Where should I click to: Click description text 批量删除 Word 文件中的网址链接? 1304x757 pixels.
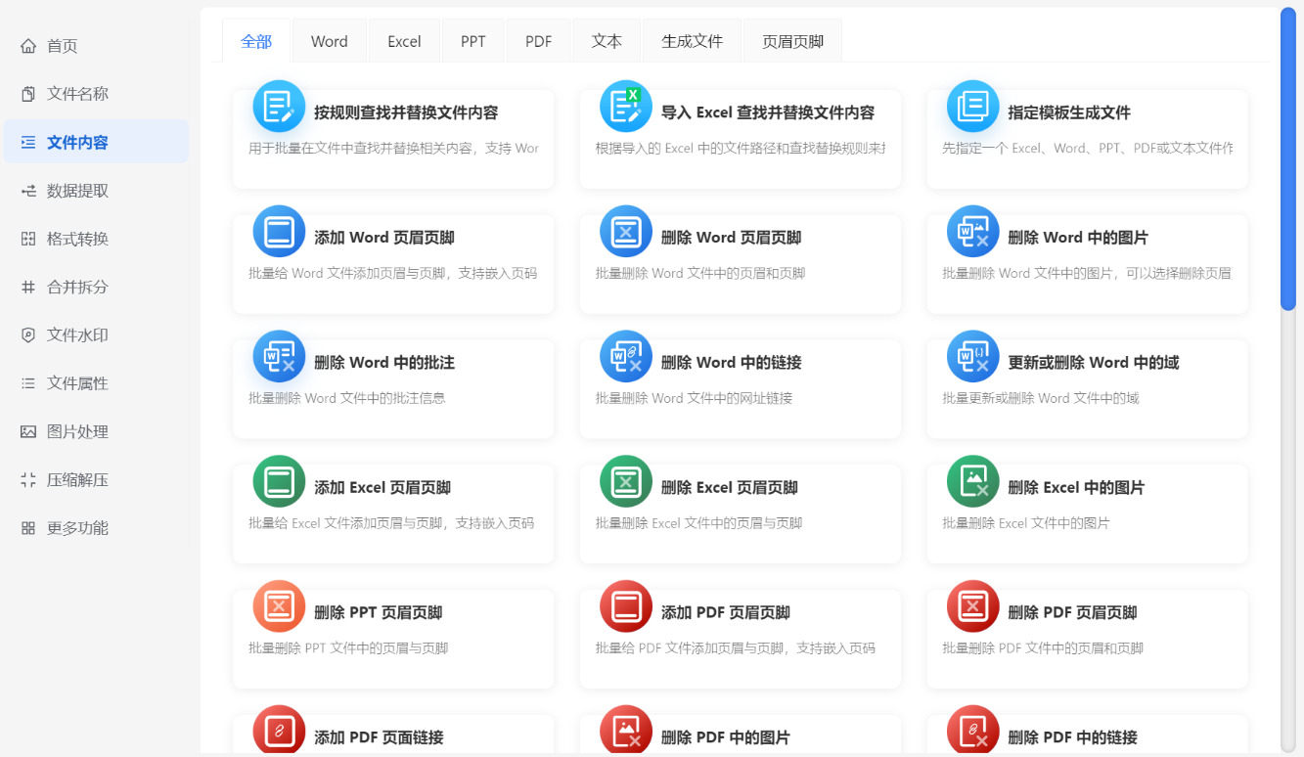coord(694,398)
